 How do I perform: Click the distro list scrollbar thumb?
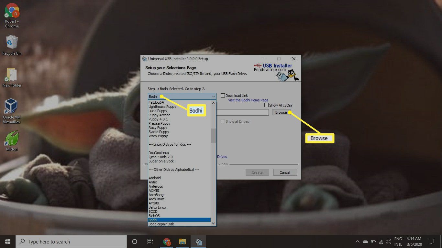tap(213, 136)
